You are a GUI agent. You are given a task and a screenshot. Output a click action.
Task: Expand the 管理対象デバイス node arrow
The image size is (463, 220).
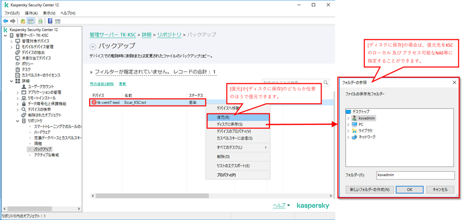click(12, 41)
